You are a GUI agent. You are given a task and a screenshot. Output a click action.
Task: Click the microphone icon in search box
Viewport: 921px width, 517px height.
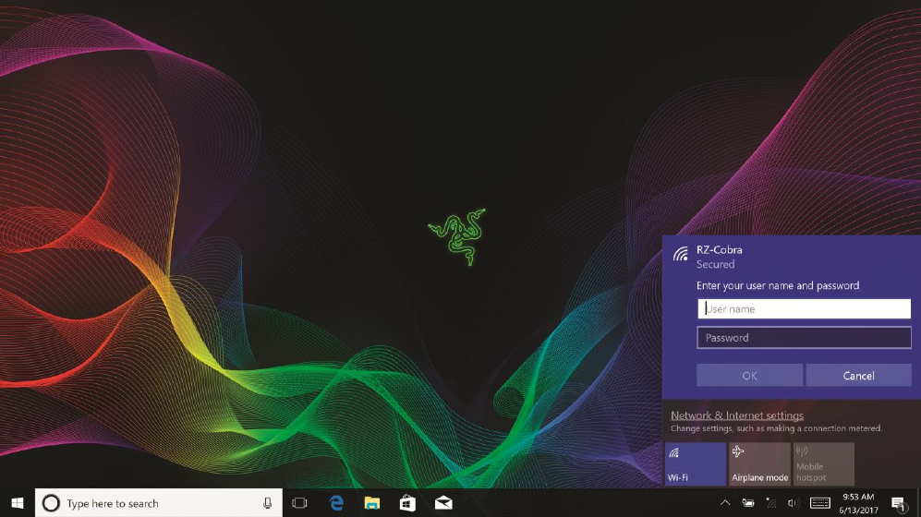click(x=267, y=503)
